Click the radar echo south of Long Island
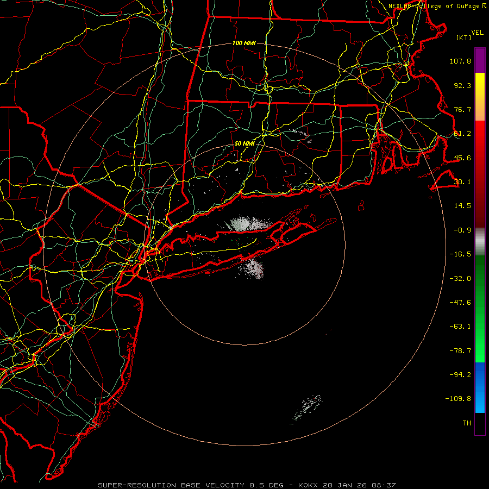 254,269
